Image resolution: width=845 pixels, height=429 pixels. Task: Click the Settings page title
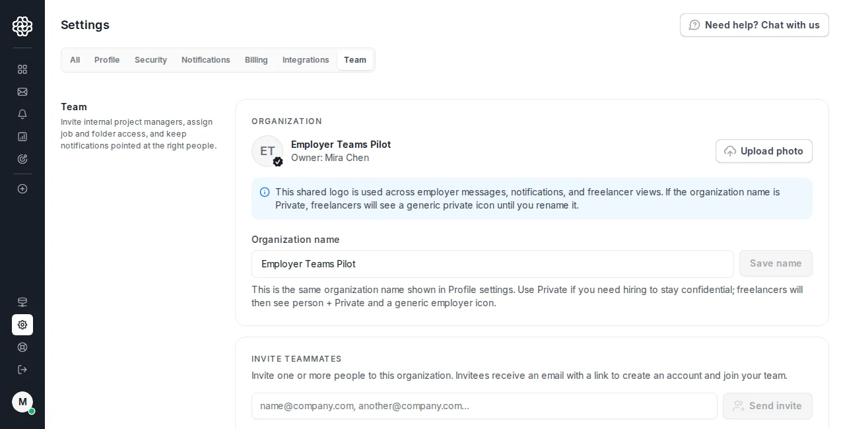click(x=85, y=25)
